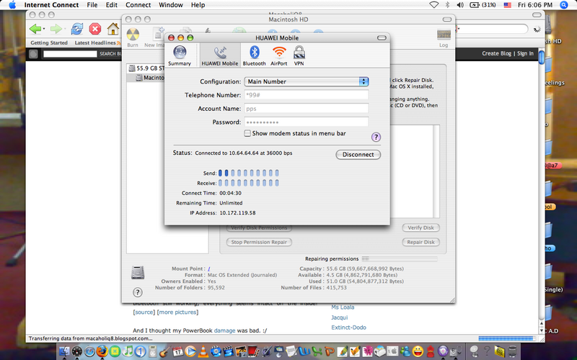The height and width of the screenshot is (360, 577).
Task: Click the Account Name field
Action: [306, 109]
